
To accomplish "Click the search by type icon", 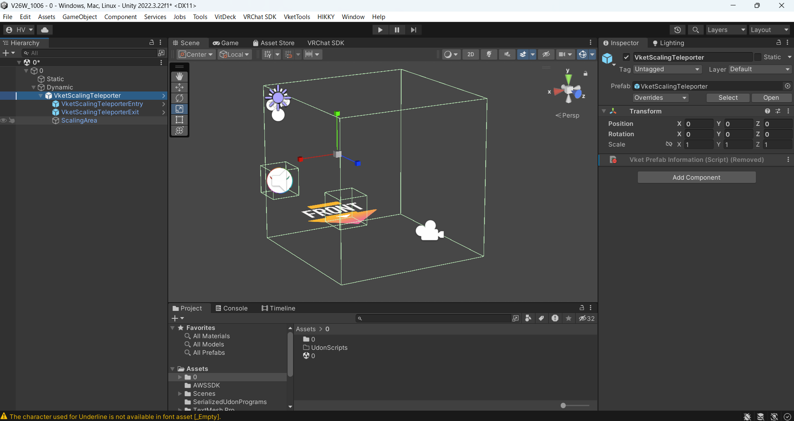I will point(528,318).
